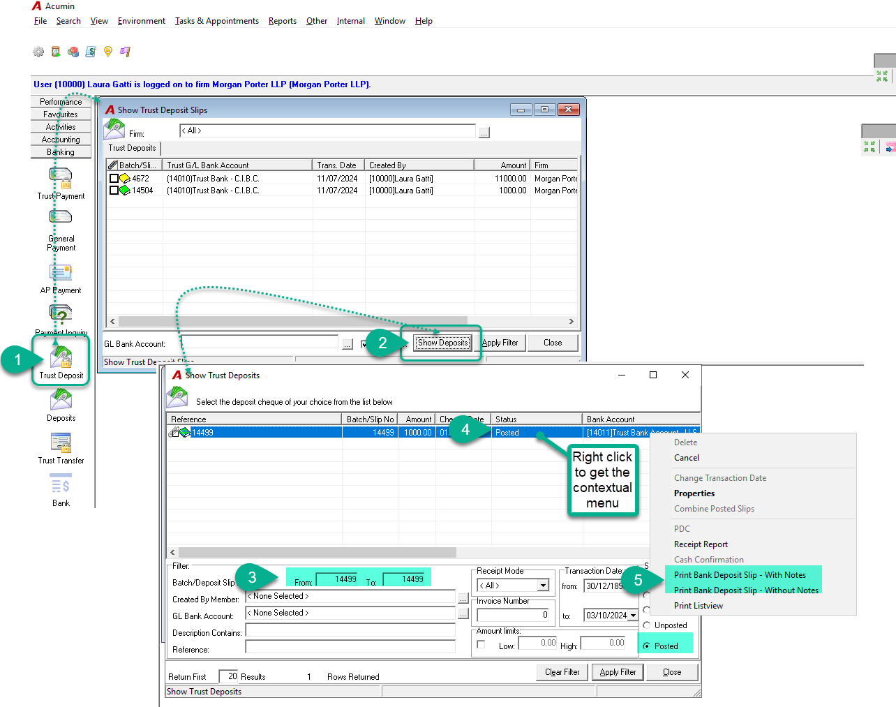Open the Reports menu
The image size is (896, 707).
[x=283, y=21]
